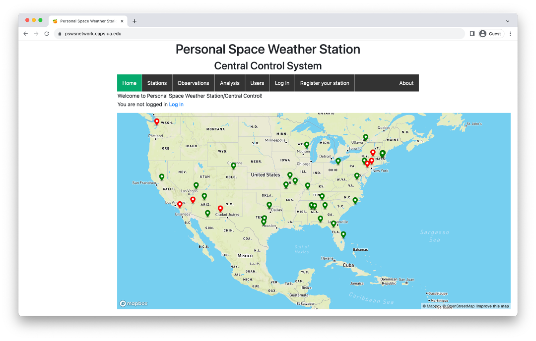Image resolution: width=536 pixels, height=341 pixels.
Task: Click the Mapbox logo on the map
Action: tap(133, 303)
